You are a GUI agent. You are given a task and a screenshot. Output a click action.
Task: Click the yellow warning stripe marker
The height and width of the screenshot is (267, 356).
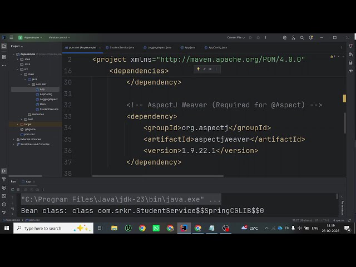tap(344, 98)
